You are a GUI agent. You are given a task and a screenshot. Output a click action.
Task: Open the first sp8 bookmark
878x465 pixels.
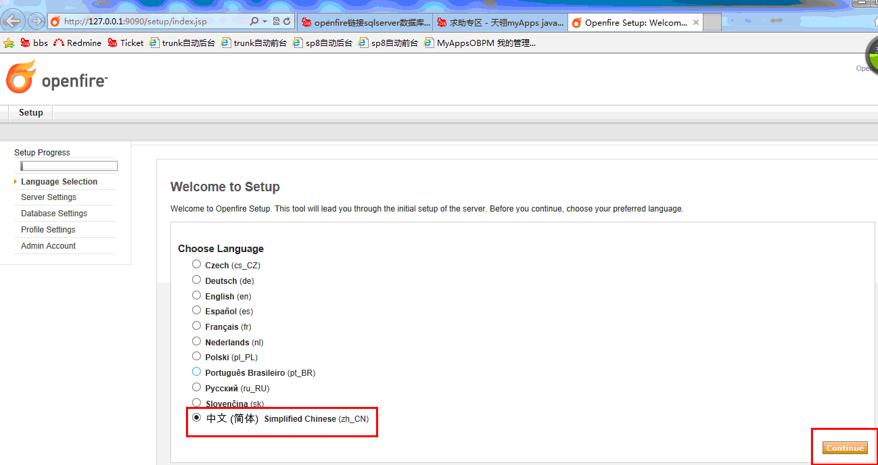(322, 43)
